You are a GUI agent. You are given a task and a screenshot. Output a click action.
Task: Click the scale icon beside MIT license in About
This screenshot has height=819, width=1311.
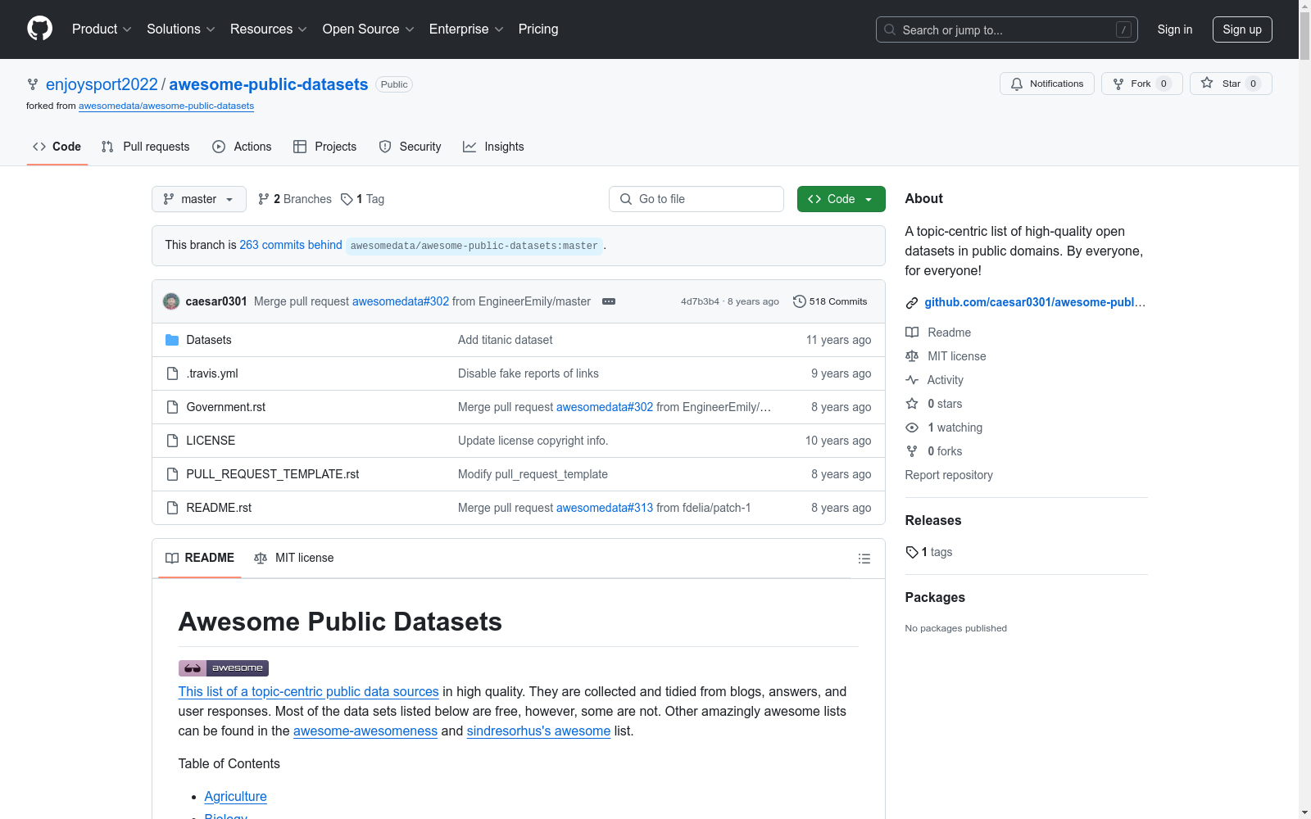(912, 356)
